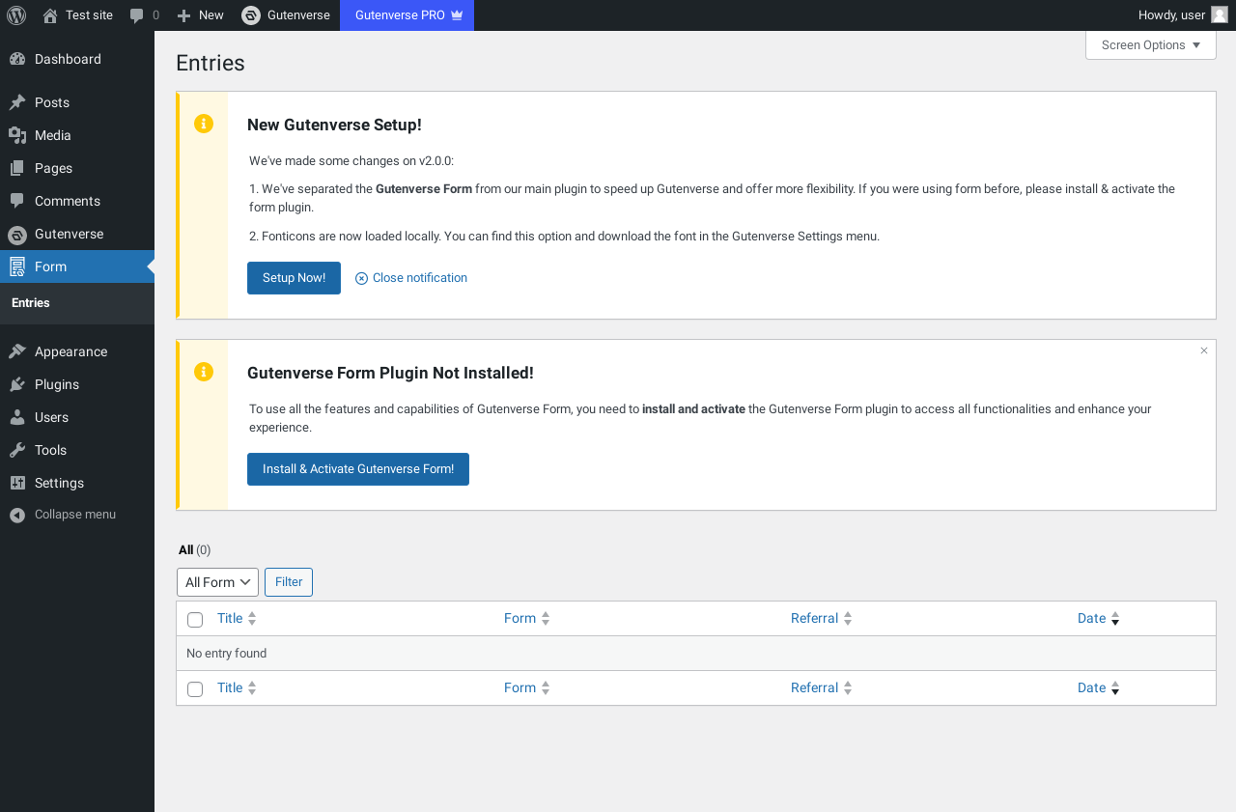1236x812 pixels.
Task: Click the Gutenverse logo in admin bar
Action: pos(251,15)
